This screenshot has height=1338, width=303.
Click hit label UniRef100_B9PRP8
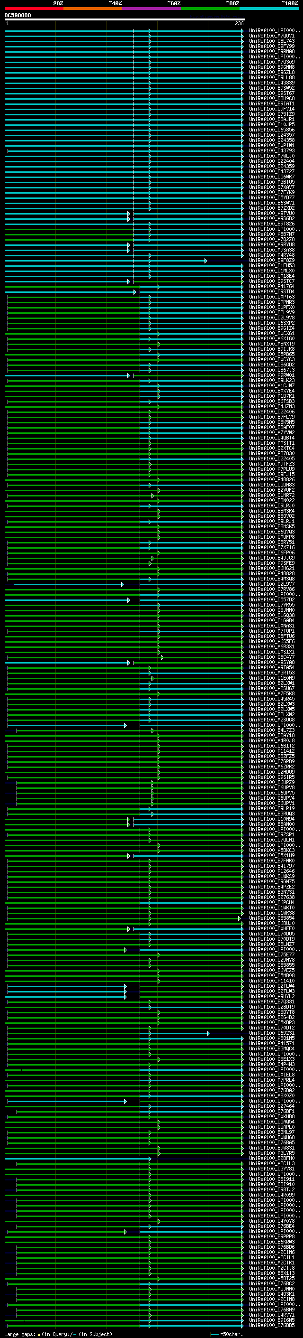point(272,1237)
